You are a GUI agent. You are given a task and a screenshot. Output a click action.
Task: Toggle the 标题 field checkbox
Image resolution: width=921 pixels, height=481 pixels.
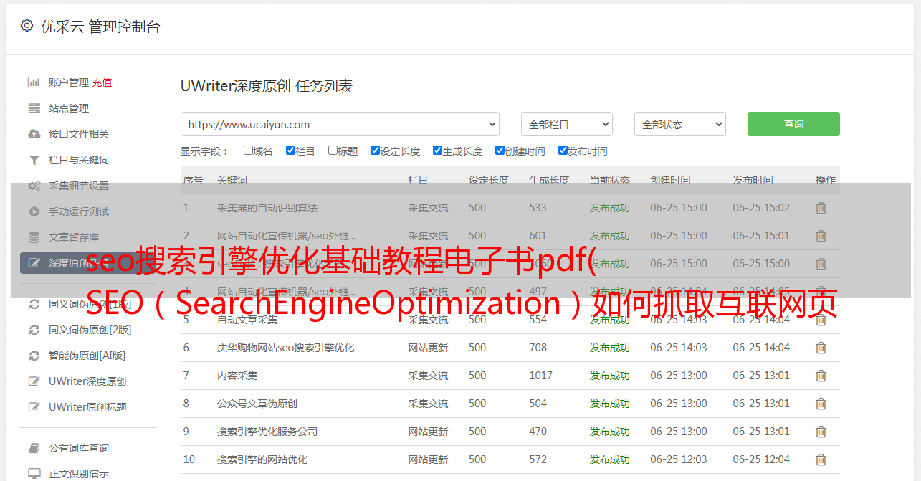point(333,151)
